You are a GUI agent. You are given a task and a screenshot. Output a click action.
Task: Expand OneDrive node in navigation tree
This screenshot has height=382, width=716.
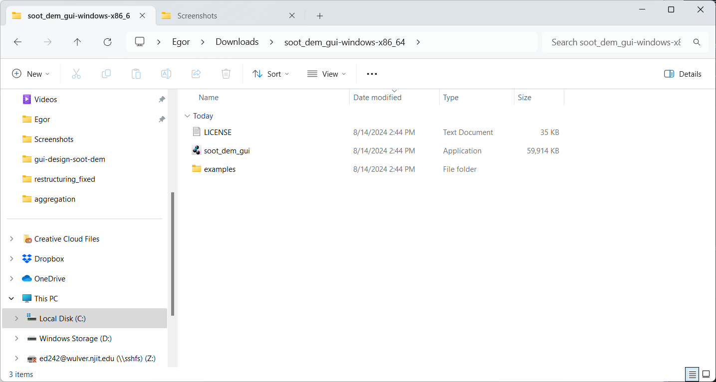tap(11, 278)
